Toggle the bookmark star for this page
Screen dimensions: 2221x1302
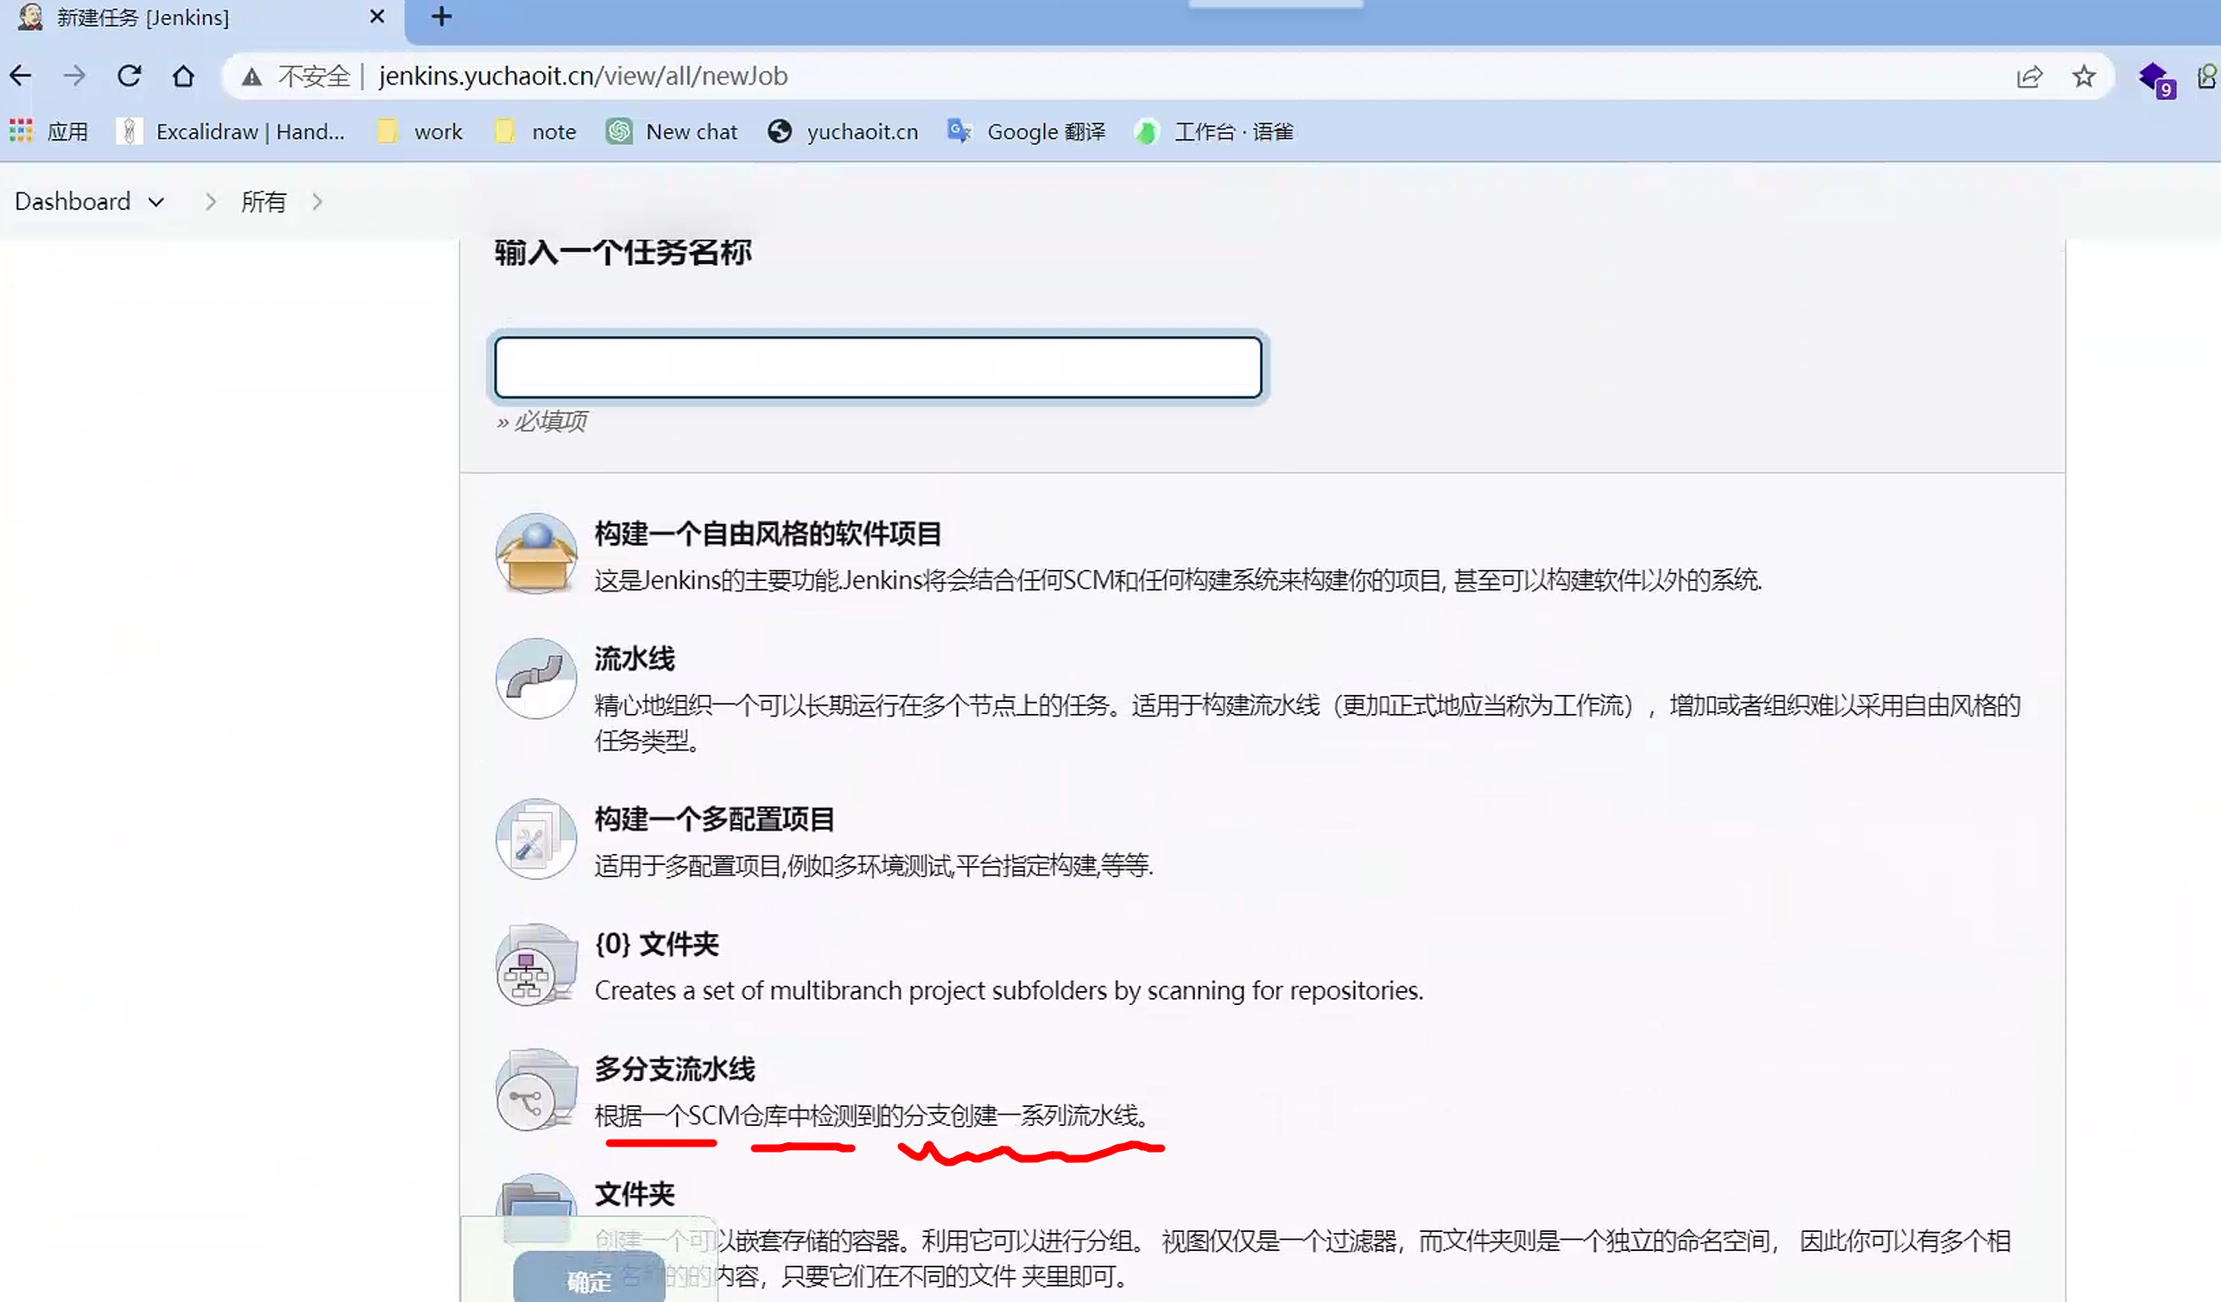click(2083, 78)
